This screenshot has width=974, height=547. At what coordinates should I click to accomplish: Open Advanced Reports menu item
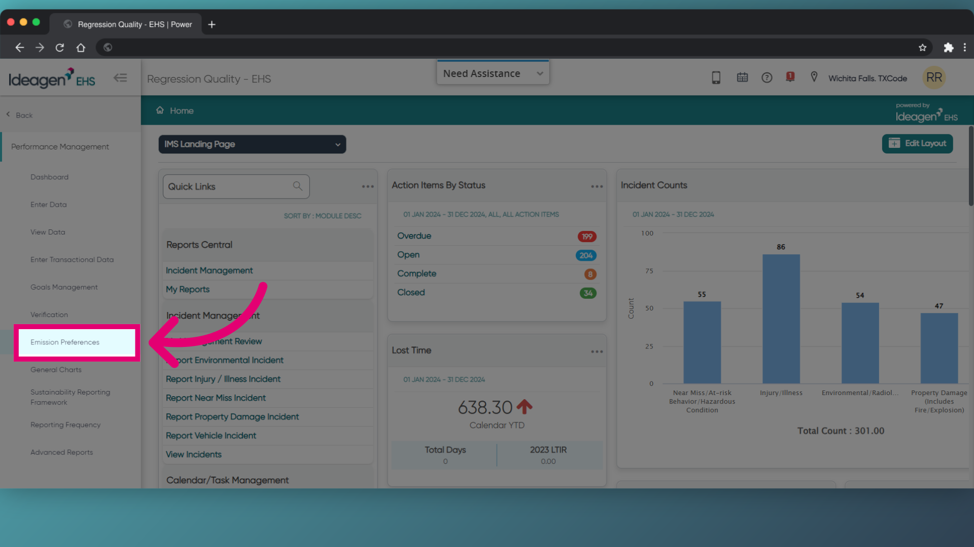pos(61,452)
